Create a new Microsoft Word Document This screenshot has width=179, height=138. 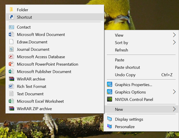[55, 34]
